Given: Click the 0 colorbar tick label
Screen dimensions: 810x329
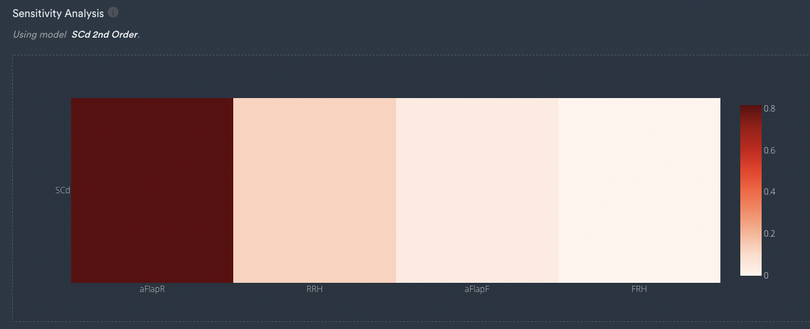Looking at the screenshot, I should pyautogui.click(x=766, y=275).
